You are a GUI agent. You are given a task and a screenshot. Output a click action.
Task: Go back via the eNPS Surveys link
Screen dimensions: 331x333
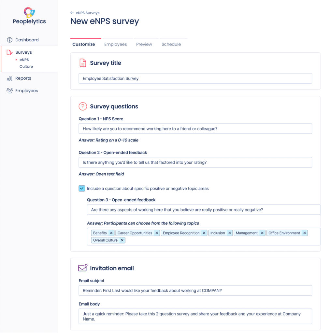point(87,13)
